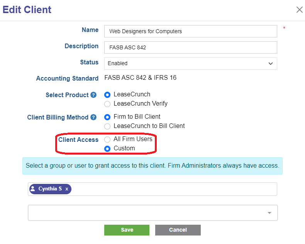Select the LeaseCrunch product radio button

click(x=107, y=95)
